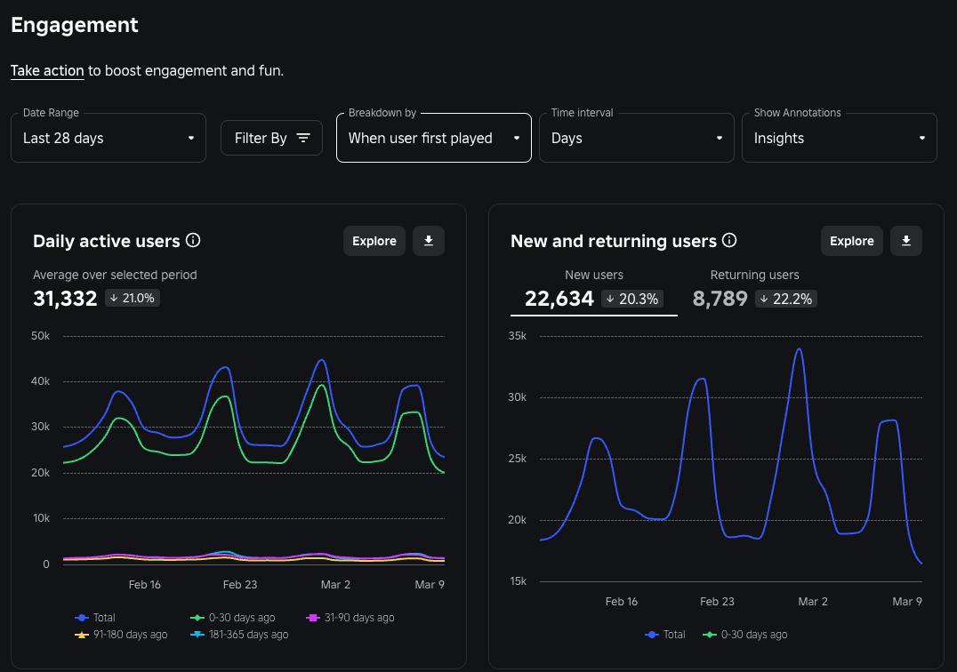Click the Filter By button

(271, 138)
